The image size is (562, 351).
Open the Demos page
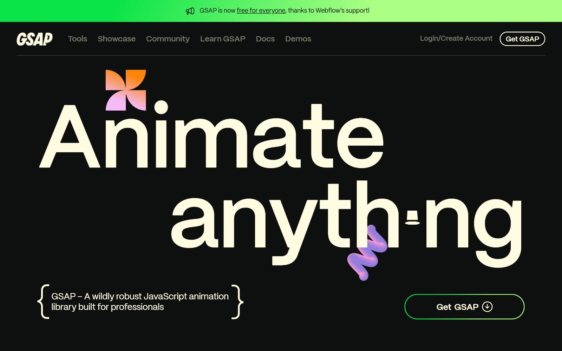coord(298,39)
